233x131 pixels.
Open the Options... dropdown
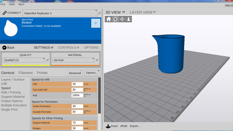[x=92, y=73]
